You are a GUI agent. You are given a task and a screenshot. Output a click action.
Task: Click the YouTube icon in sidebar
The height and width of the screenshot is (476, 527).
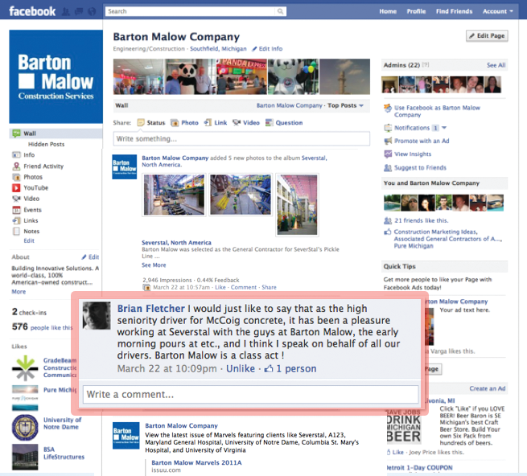(x=16, y=188)
